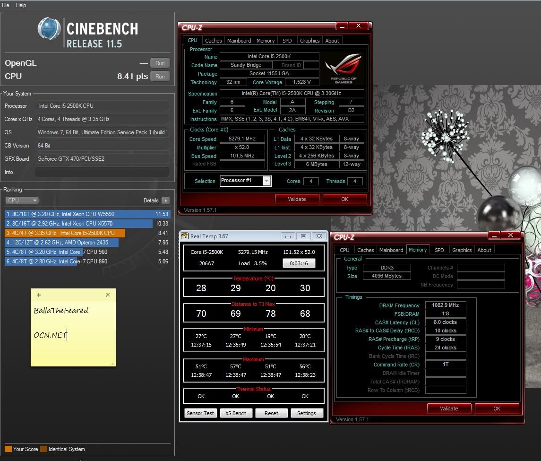This screenshot has height=461, width=541.
Task: Select the Xeon W5590 ranking row
Action: click(x=87, y=214)
